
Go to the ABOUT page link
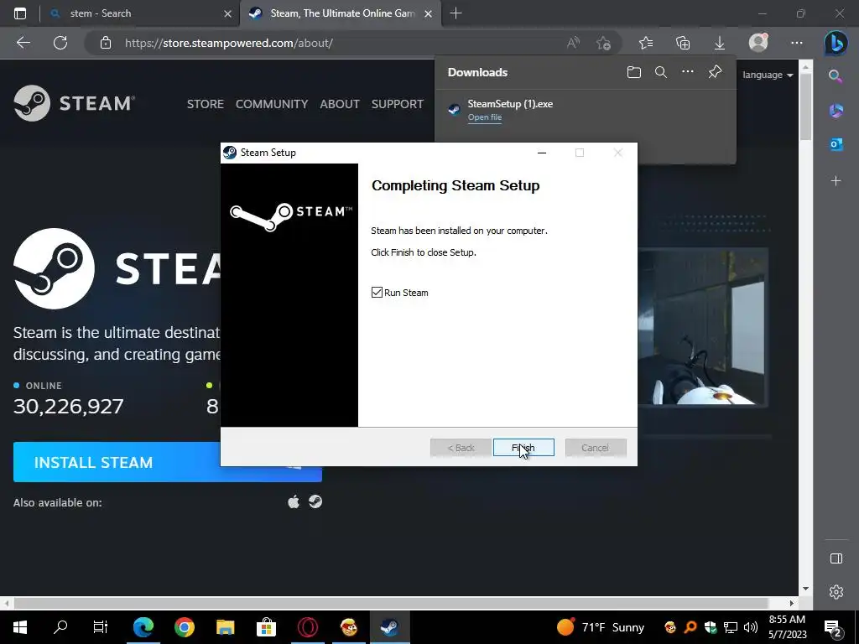tap(340, 104)
